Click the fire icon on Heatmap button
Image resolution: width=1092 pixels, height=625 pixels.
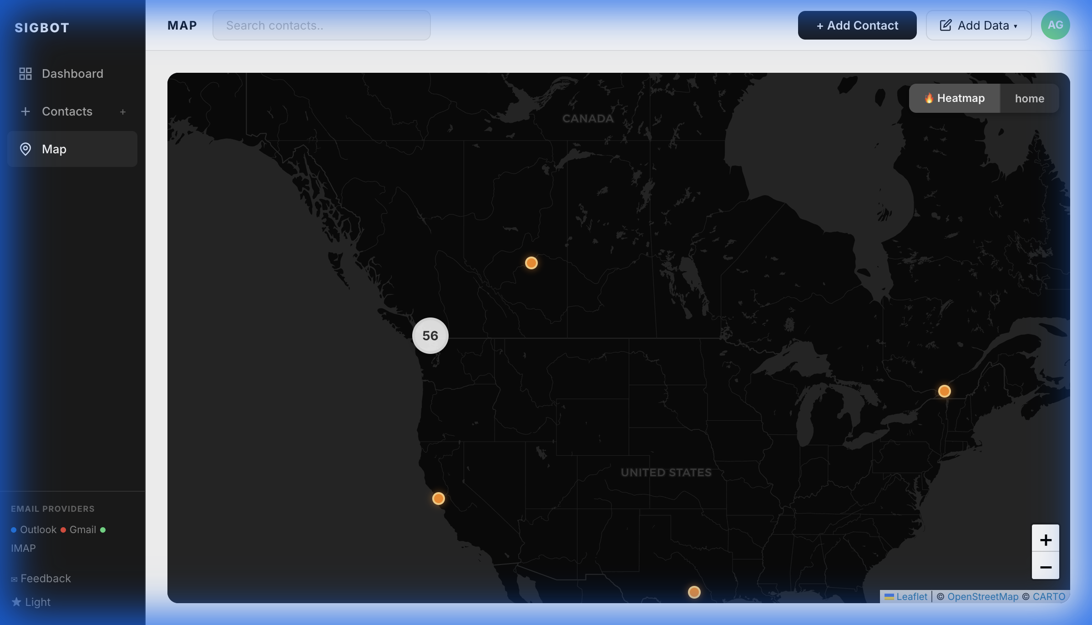(x=929, y=98)
